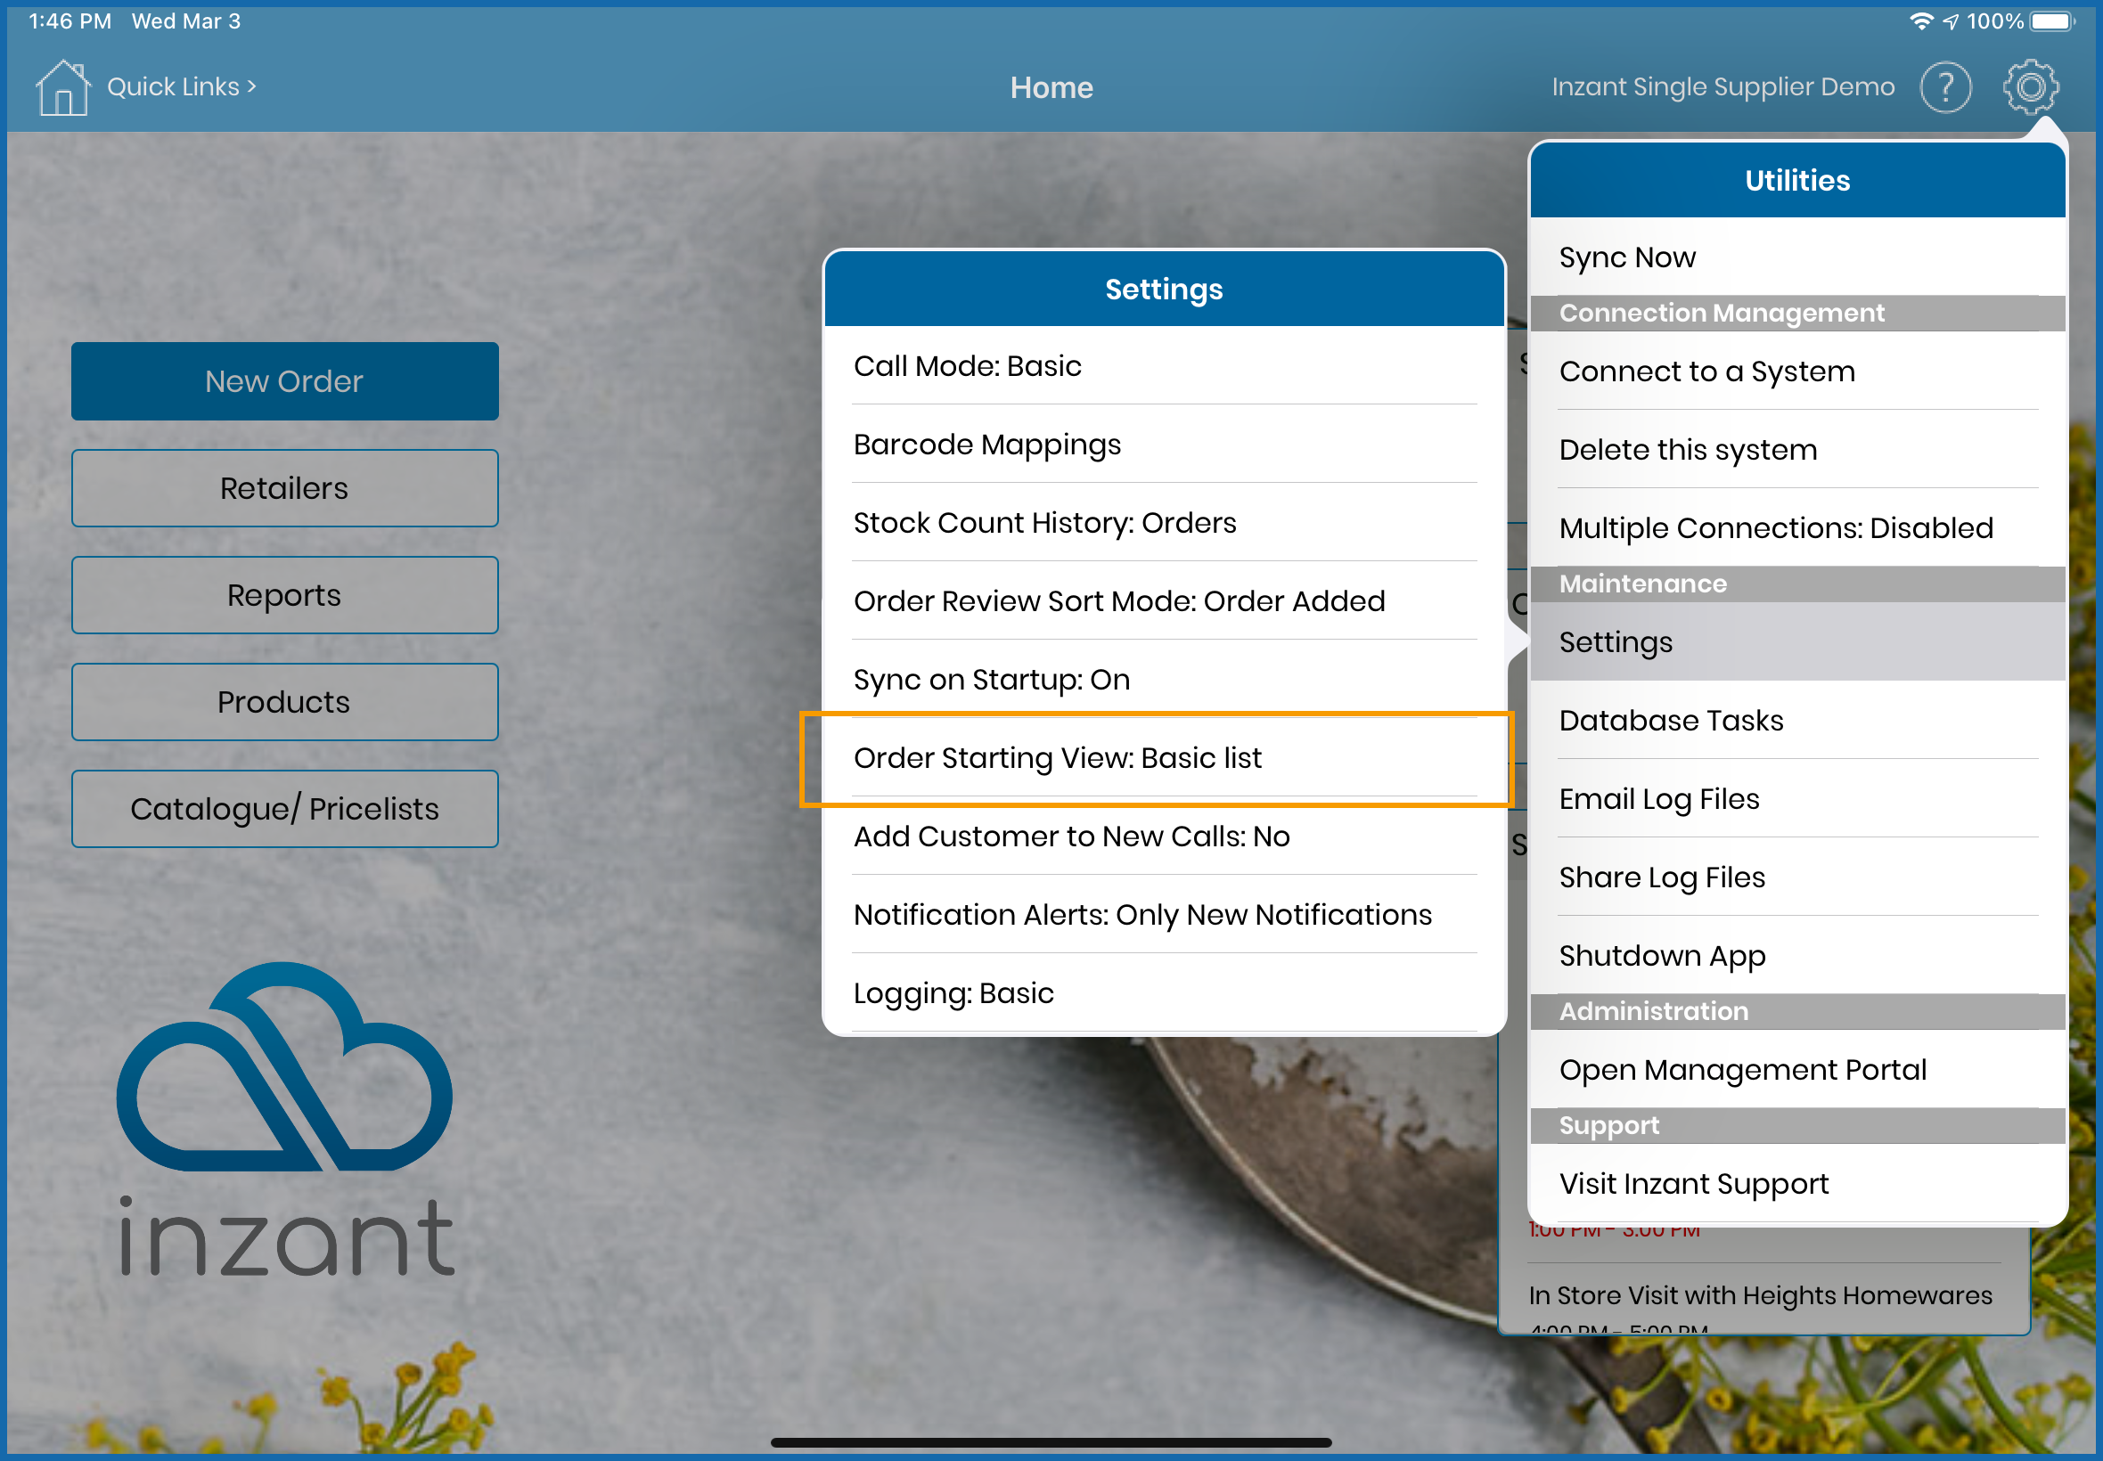The image size is (2103, 1461).
Task: Tap the battery indicator icon
Action: tap(2050, 21)
